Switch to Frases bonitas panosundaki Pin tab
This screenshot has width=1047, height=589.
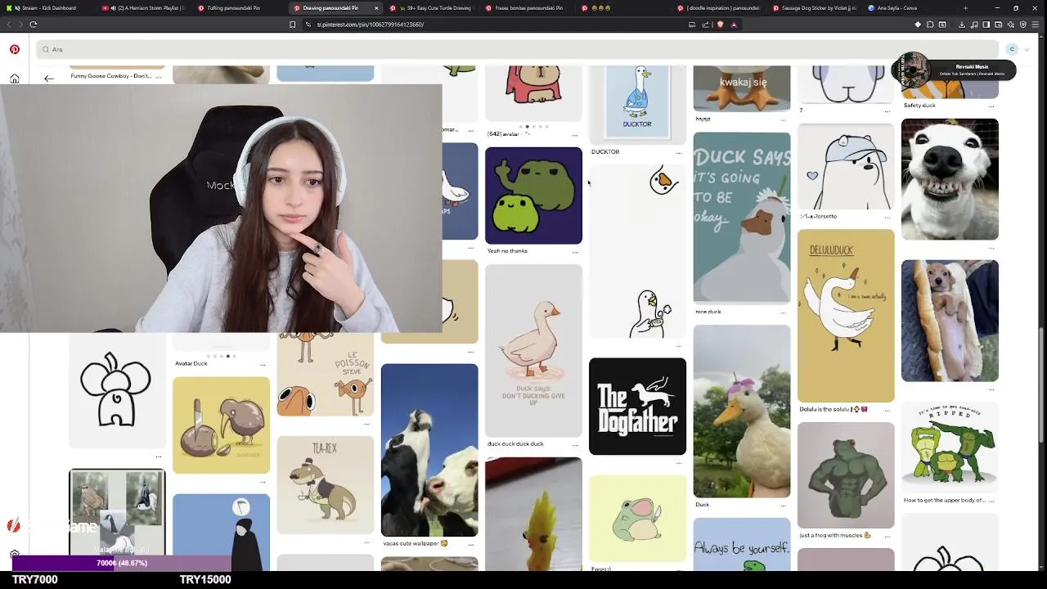click(528, 8)
